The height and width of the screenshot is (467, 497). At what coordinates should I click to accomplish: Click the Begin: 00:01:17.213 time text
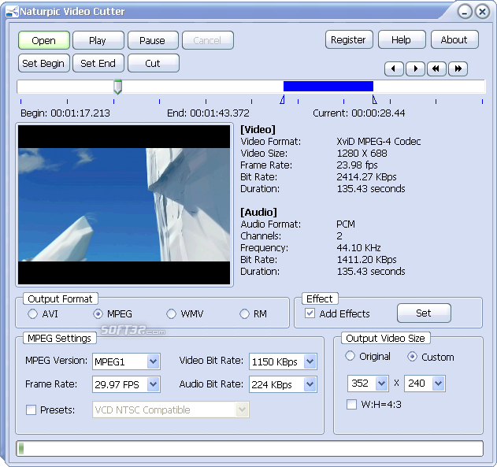point(65,113)
